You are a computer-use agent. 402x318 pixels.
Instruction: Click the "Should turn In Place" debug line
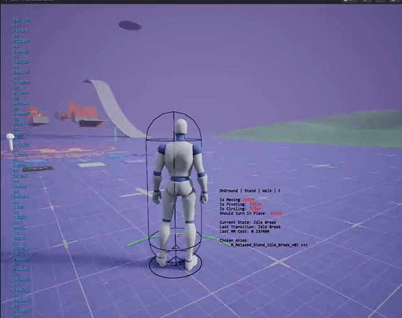[x=251, y=214]
